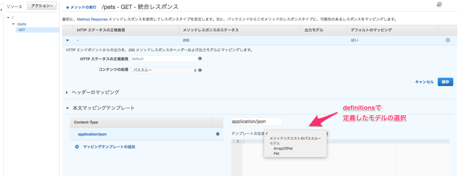Open the documentation book icon
This screenshot has width=458, height=176.
click(x=439, y=4)
